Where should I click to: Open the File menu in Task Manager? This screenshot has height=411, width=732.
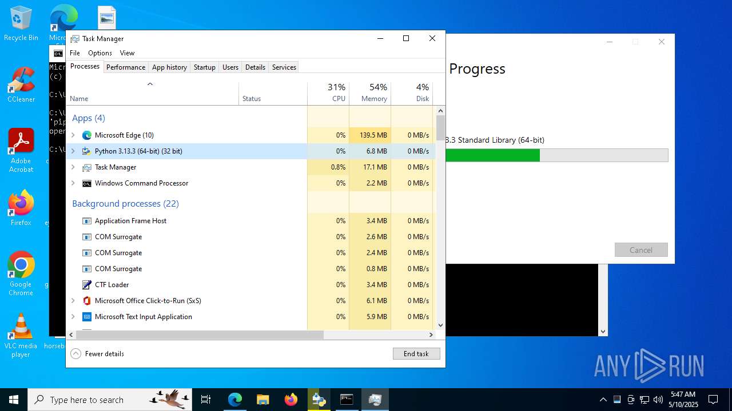coord(75,53)
